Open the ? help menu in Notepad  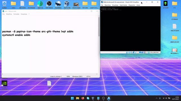[x=29, y=14]
